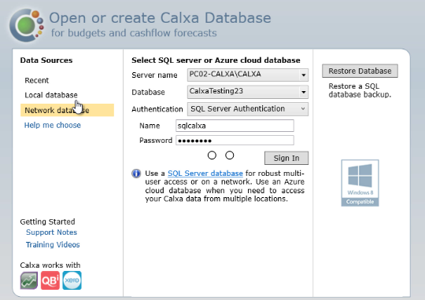This screenshot has height=300, width=425.
Task: Open the Training Videos link
Action: coord(53,244)
